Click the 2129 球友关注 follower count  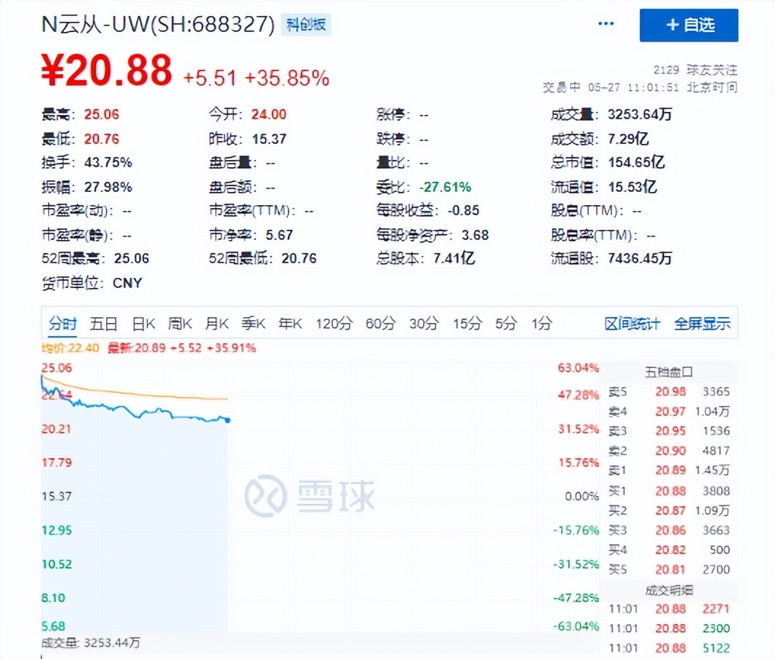(x=696, y=70)
